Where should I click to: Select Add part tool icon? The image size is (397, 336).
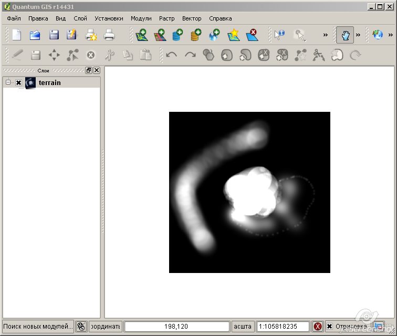tap(245, 55)
